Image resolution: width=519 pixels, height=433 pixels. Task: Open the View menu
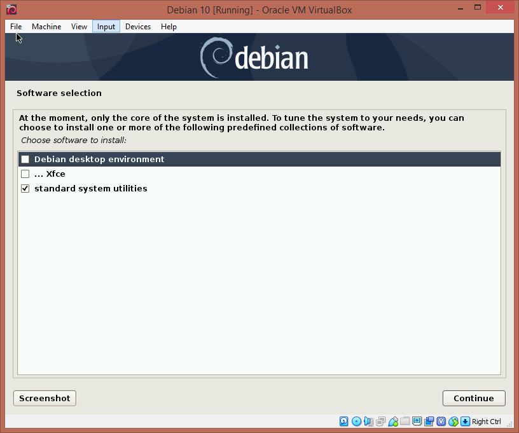click(x=79, y=27)
